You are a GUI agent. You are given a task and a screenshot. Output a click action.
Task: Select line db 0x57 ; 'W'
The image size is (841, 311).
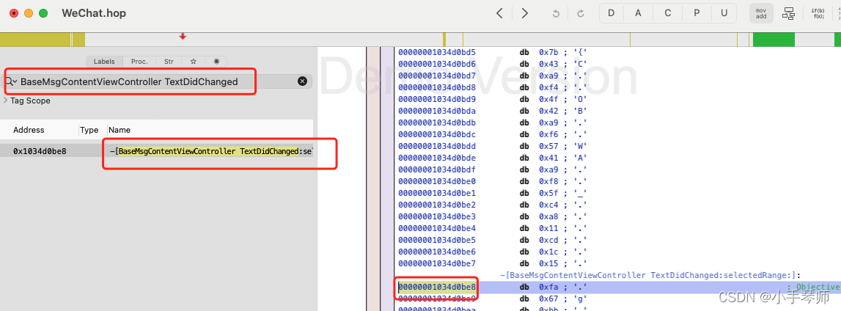coord(553,146)
